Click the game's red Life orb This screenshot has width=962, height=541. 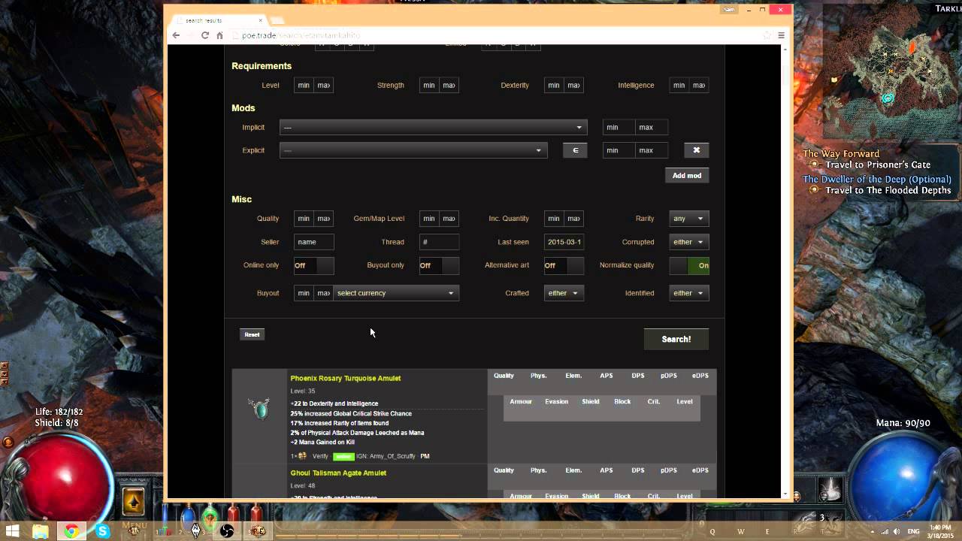coord(60,481)
